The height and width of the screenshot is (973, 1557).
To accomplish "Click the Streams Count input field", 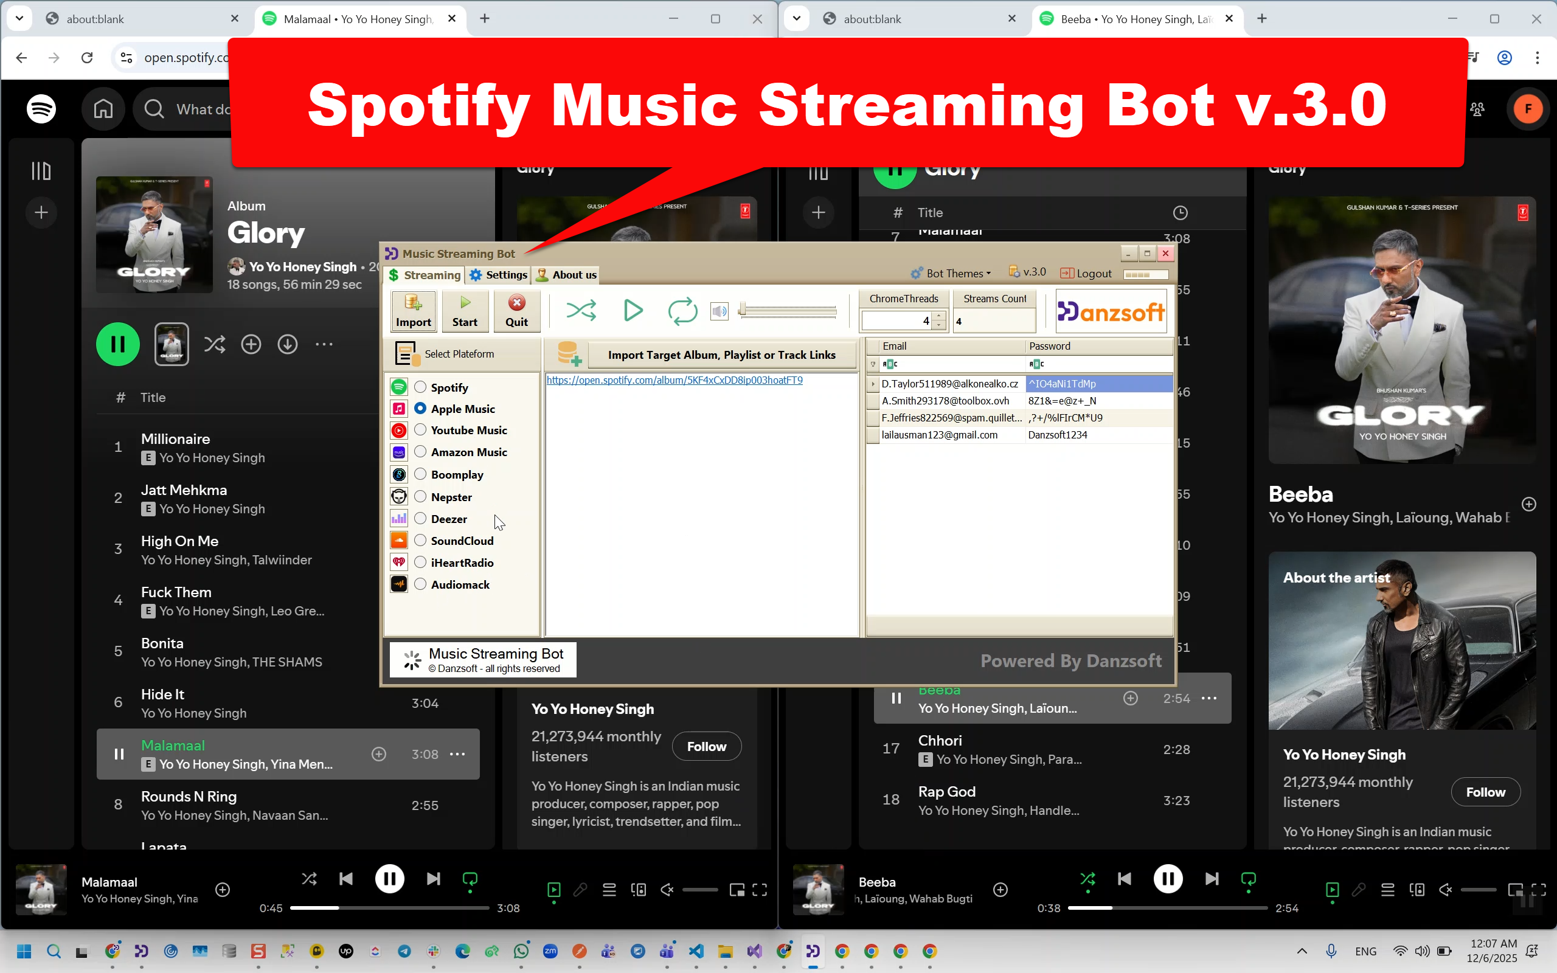I will [x=994, y=320].
